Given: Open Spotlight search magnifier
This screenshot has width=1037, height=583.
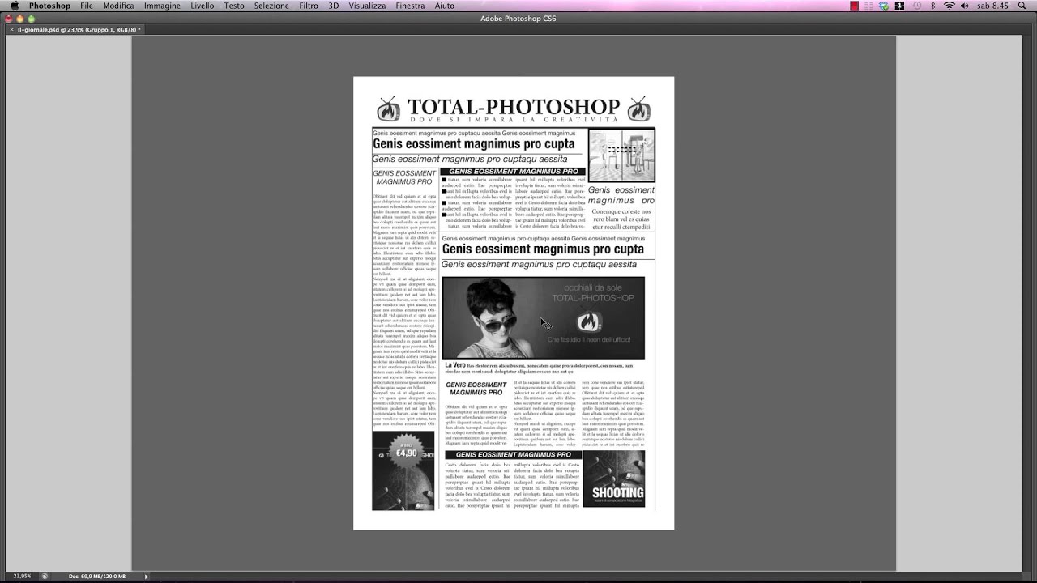Looking at the screenshot, I should coord(1021,6).
